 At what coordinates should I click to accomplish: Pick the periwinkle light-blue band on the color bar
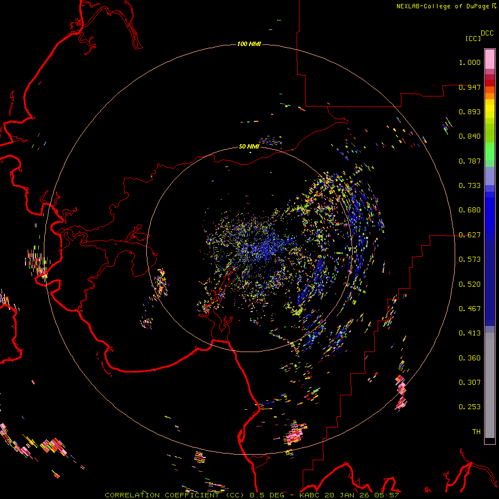(x=490, y=176)
